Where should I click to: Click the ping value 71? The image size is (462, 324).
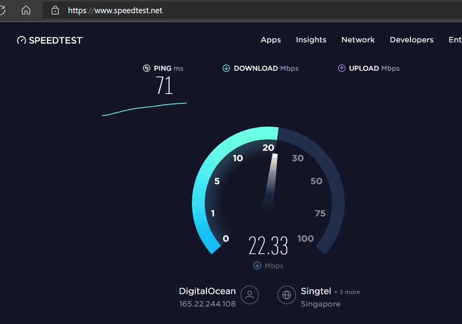pos(164,85)
